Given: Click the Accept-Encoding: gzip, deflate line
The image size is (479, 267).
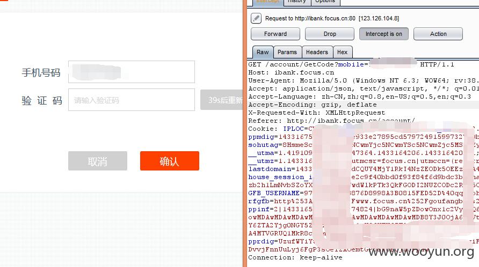Looking at the screenshot, I should coord(313,105).
